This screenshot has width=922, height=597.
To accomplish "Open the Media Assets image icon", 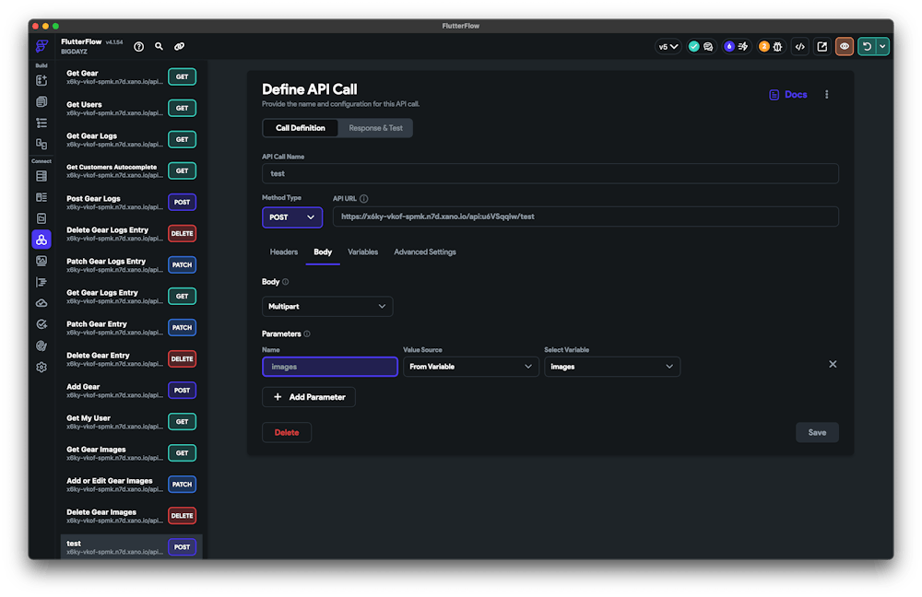I will (41, 261).
